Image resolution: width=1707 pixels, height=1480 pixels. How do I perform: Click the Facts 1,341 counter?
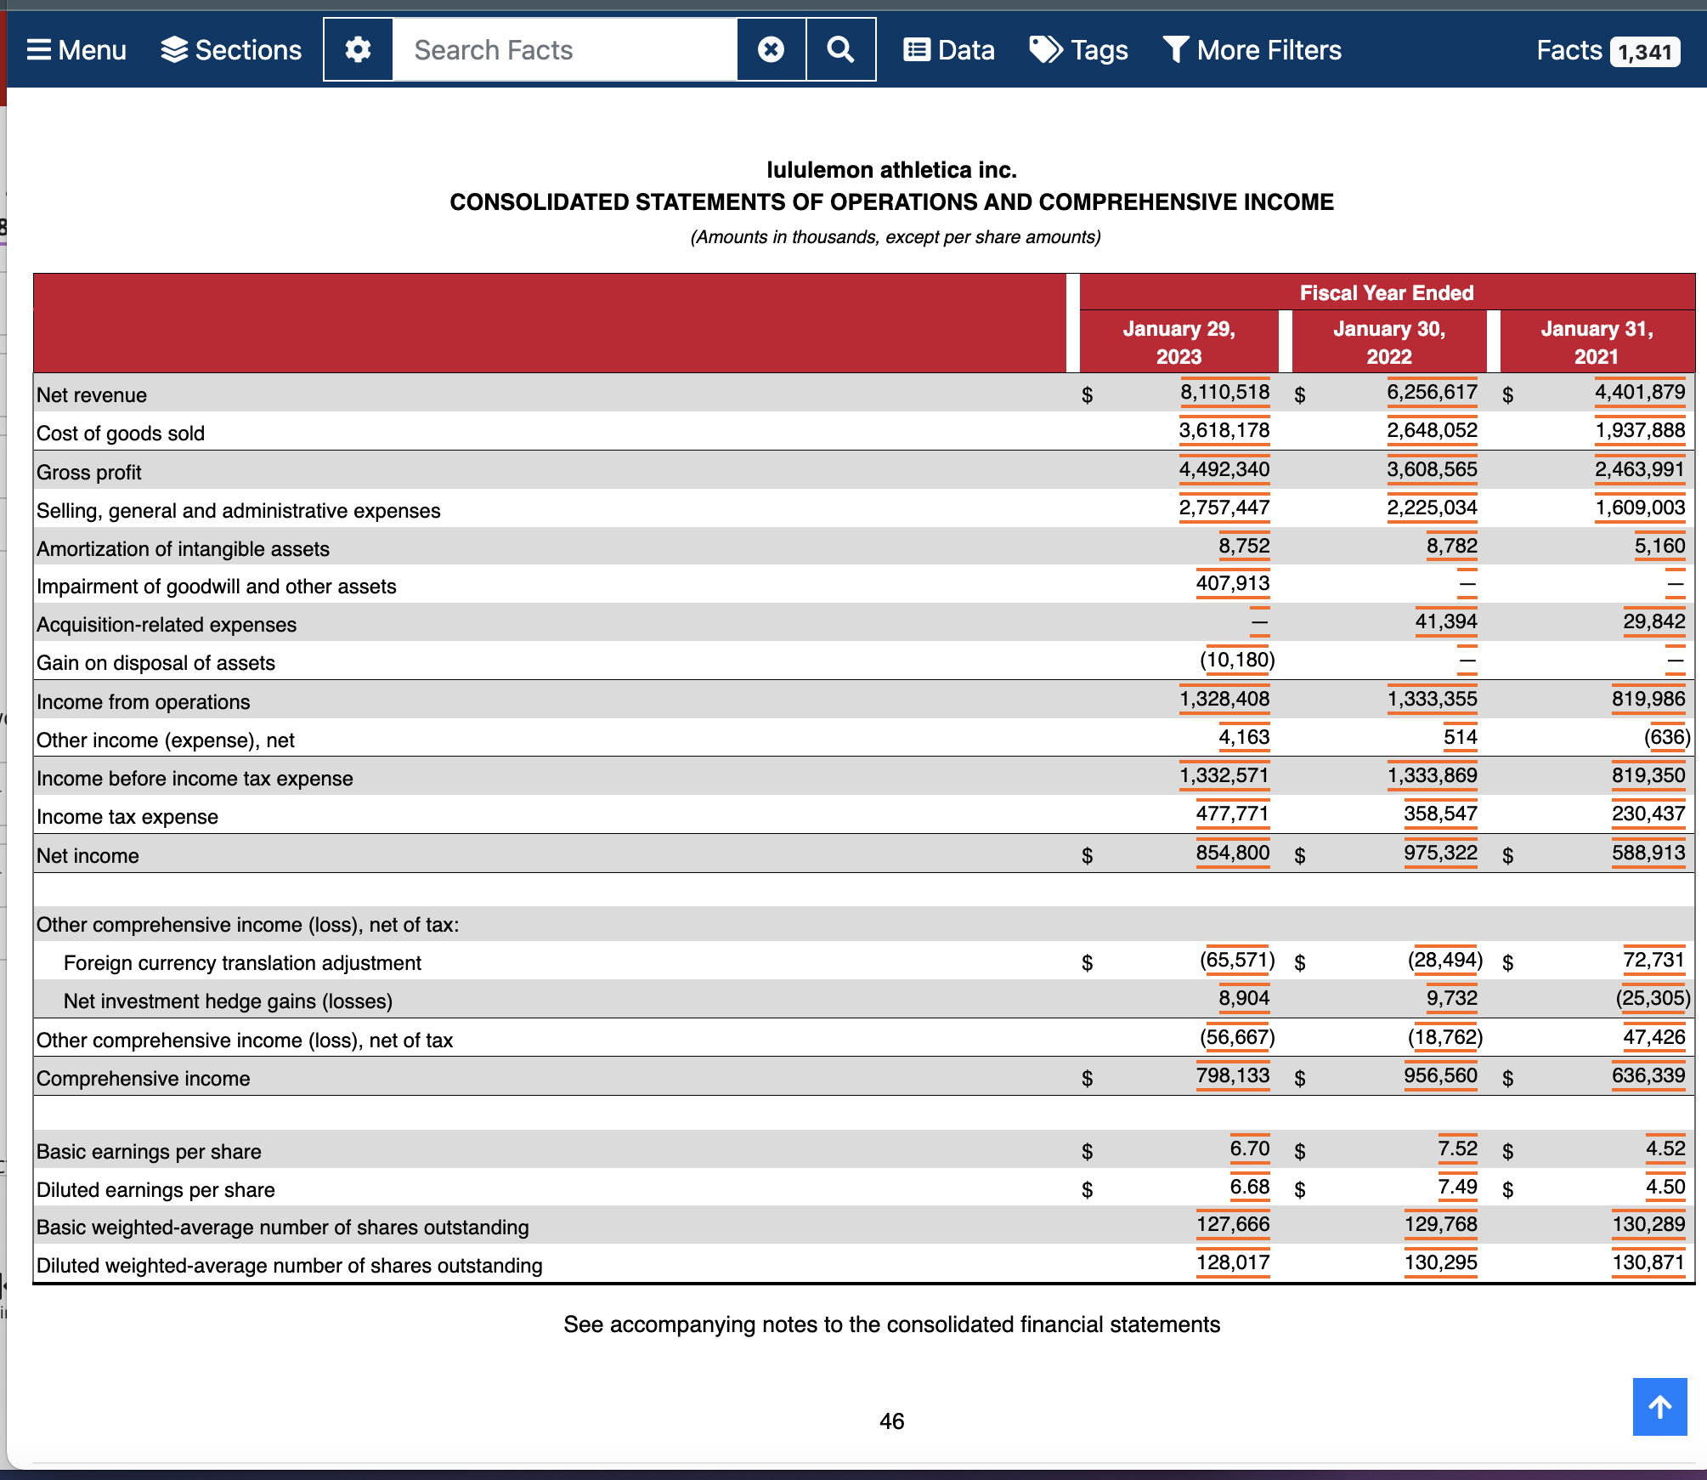pyautogui.click(x=1608, y=51)
